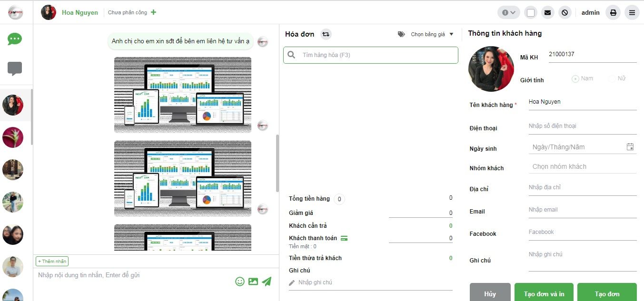Click the printer icon next to admin

613,13
